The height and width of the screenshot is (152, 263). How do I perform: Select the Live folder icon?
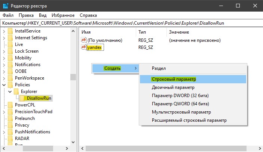click(x=10, y=44)
